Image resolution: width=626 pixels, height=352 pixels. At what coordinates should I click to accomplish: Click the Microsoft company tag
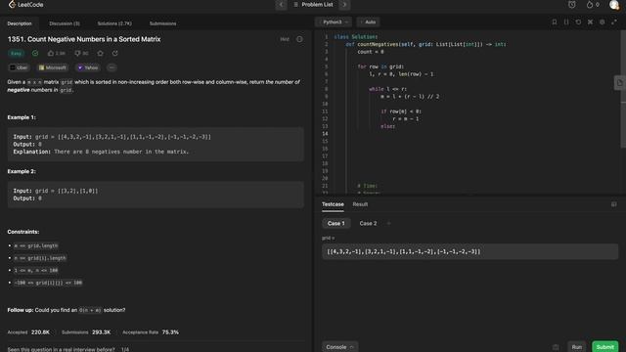[x=53, y=67]
